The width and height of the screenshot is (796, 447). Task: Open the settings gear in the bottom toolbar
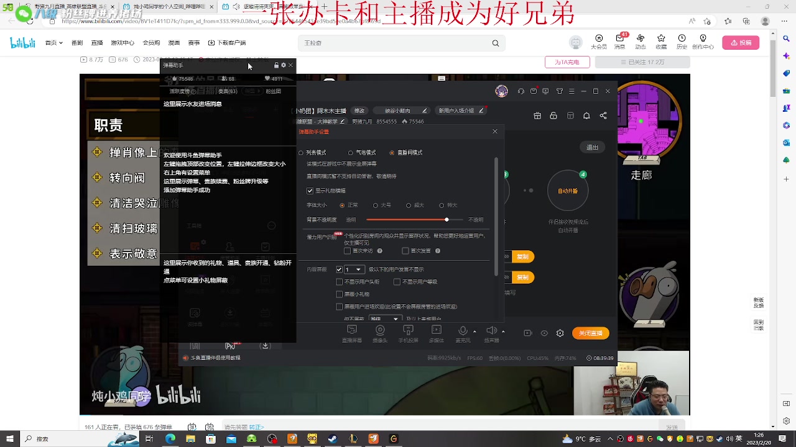click(x=560, y=333)
